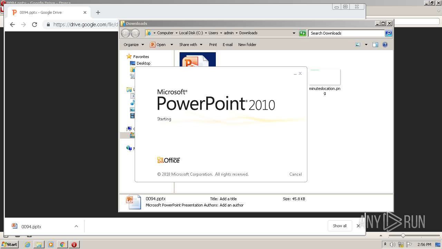Click Show all downloads

click(340, 226)
